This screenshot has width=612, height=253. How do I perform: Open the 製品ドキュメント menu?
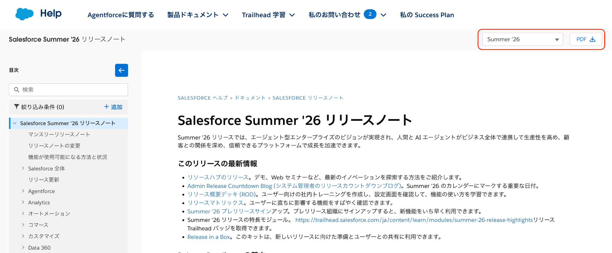tap(198, 15)
